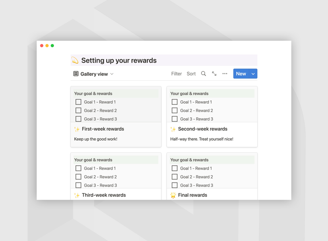
Task: Check Goal 1 - Reward 1 in Final rewards card
Action: (174, 168)
